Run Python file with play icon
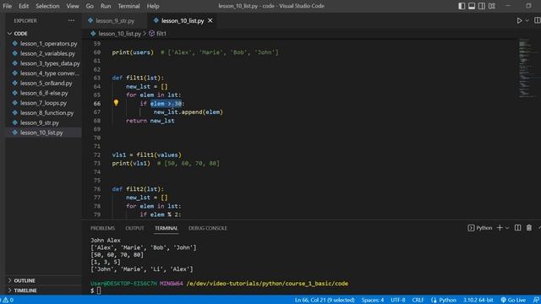 coord(519,20)
